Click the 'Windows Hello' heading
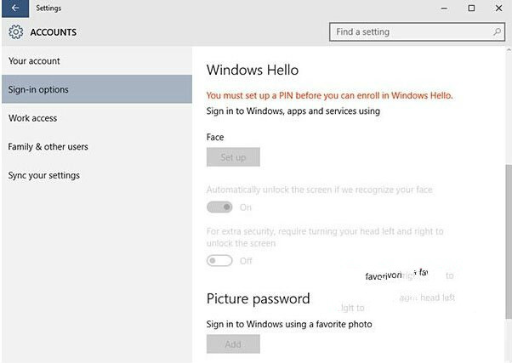The image size is (512, 363). pyautogui.click(x=253, y=71)
